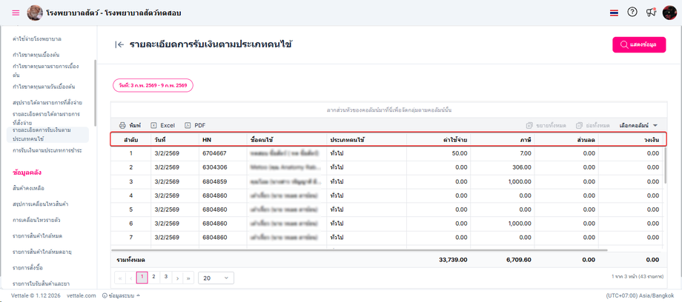Screen dimensions: 682x302
Task: Open สรุปรายได้ตามรายการที่สั่งจ่าย report
Action: pos(47,103)
